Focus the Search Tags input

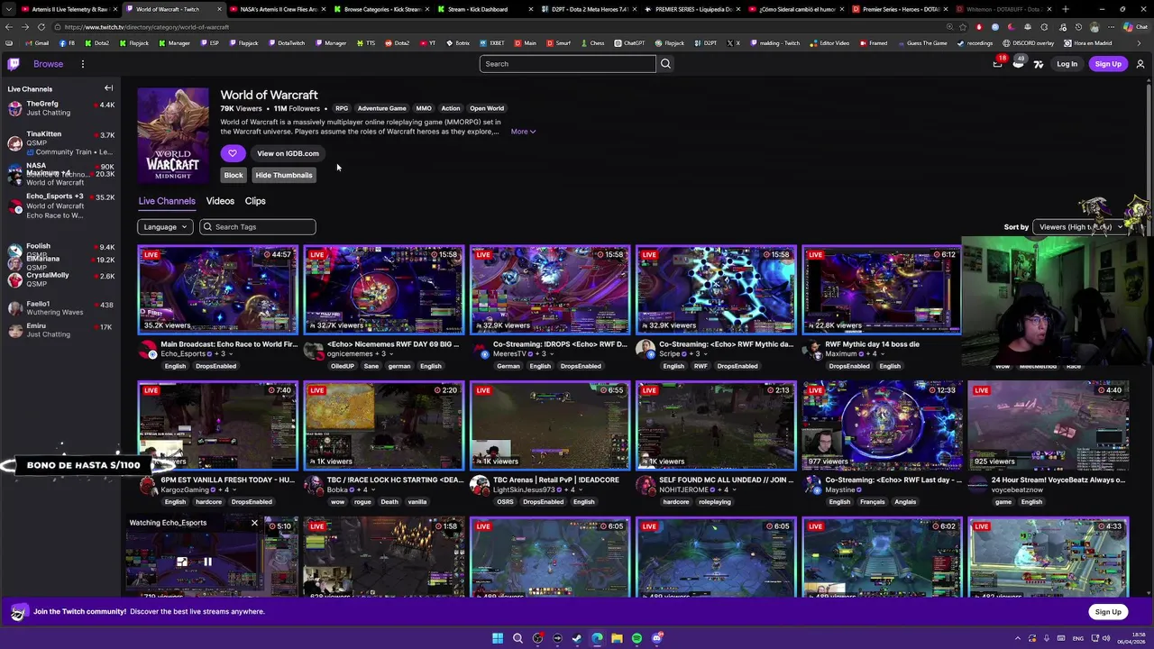click(x=258, y=227)
